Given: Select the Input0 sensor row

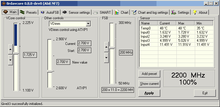Looking at the screenshot, I should [176, 32].
